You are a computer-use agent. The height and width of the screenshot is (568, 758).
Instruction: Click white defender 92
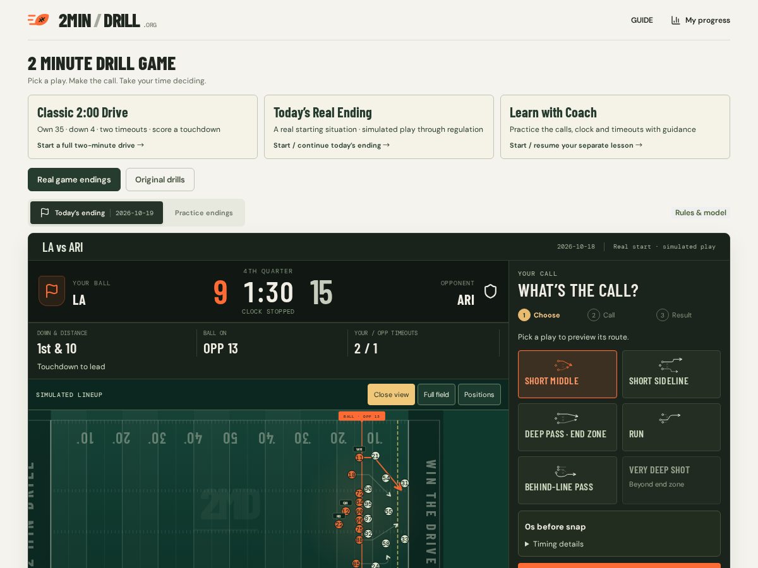pyautogui.click(x=368, y=534)
